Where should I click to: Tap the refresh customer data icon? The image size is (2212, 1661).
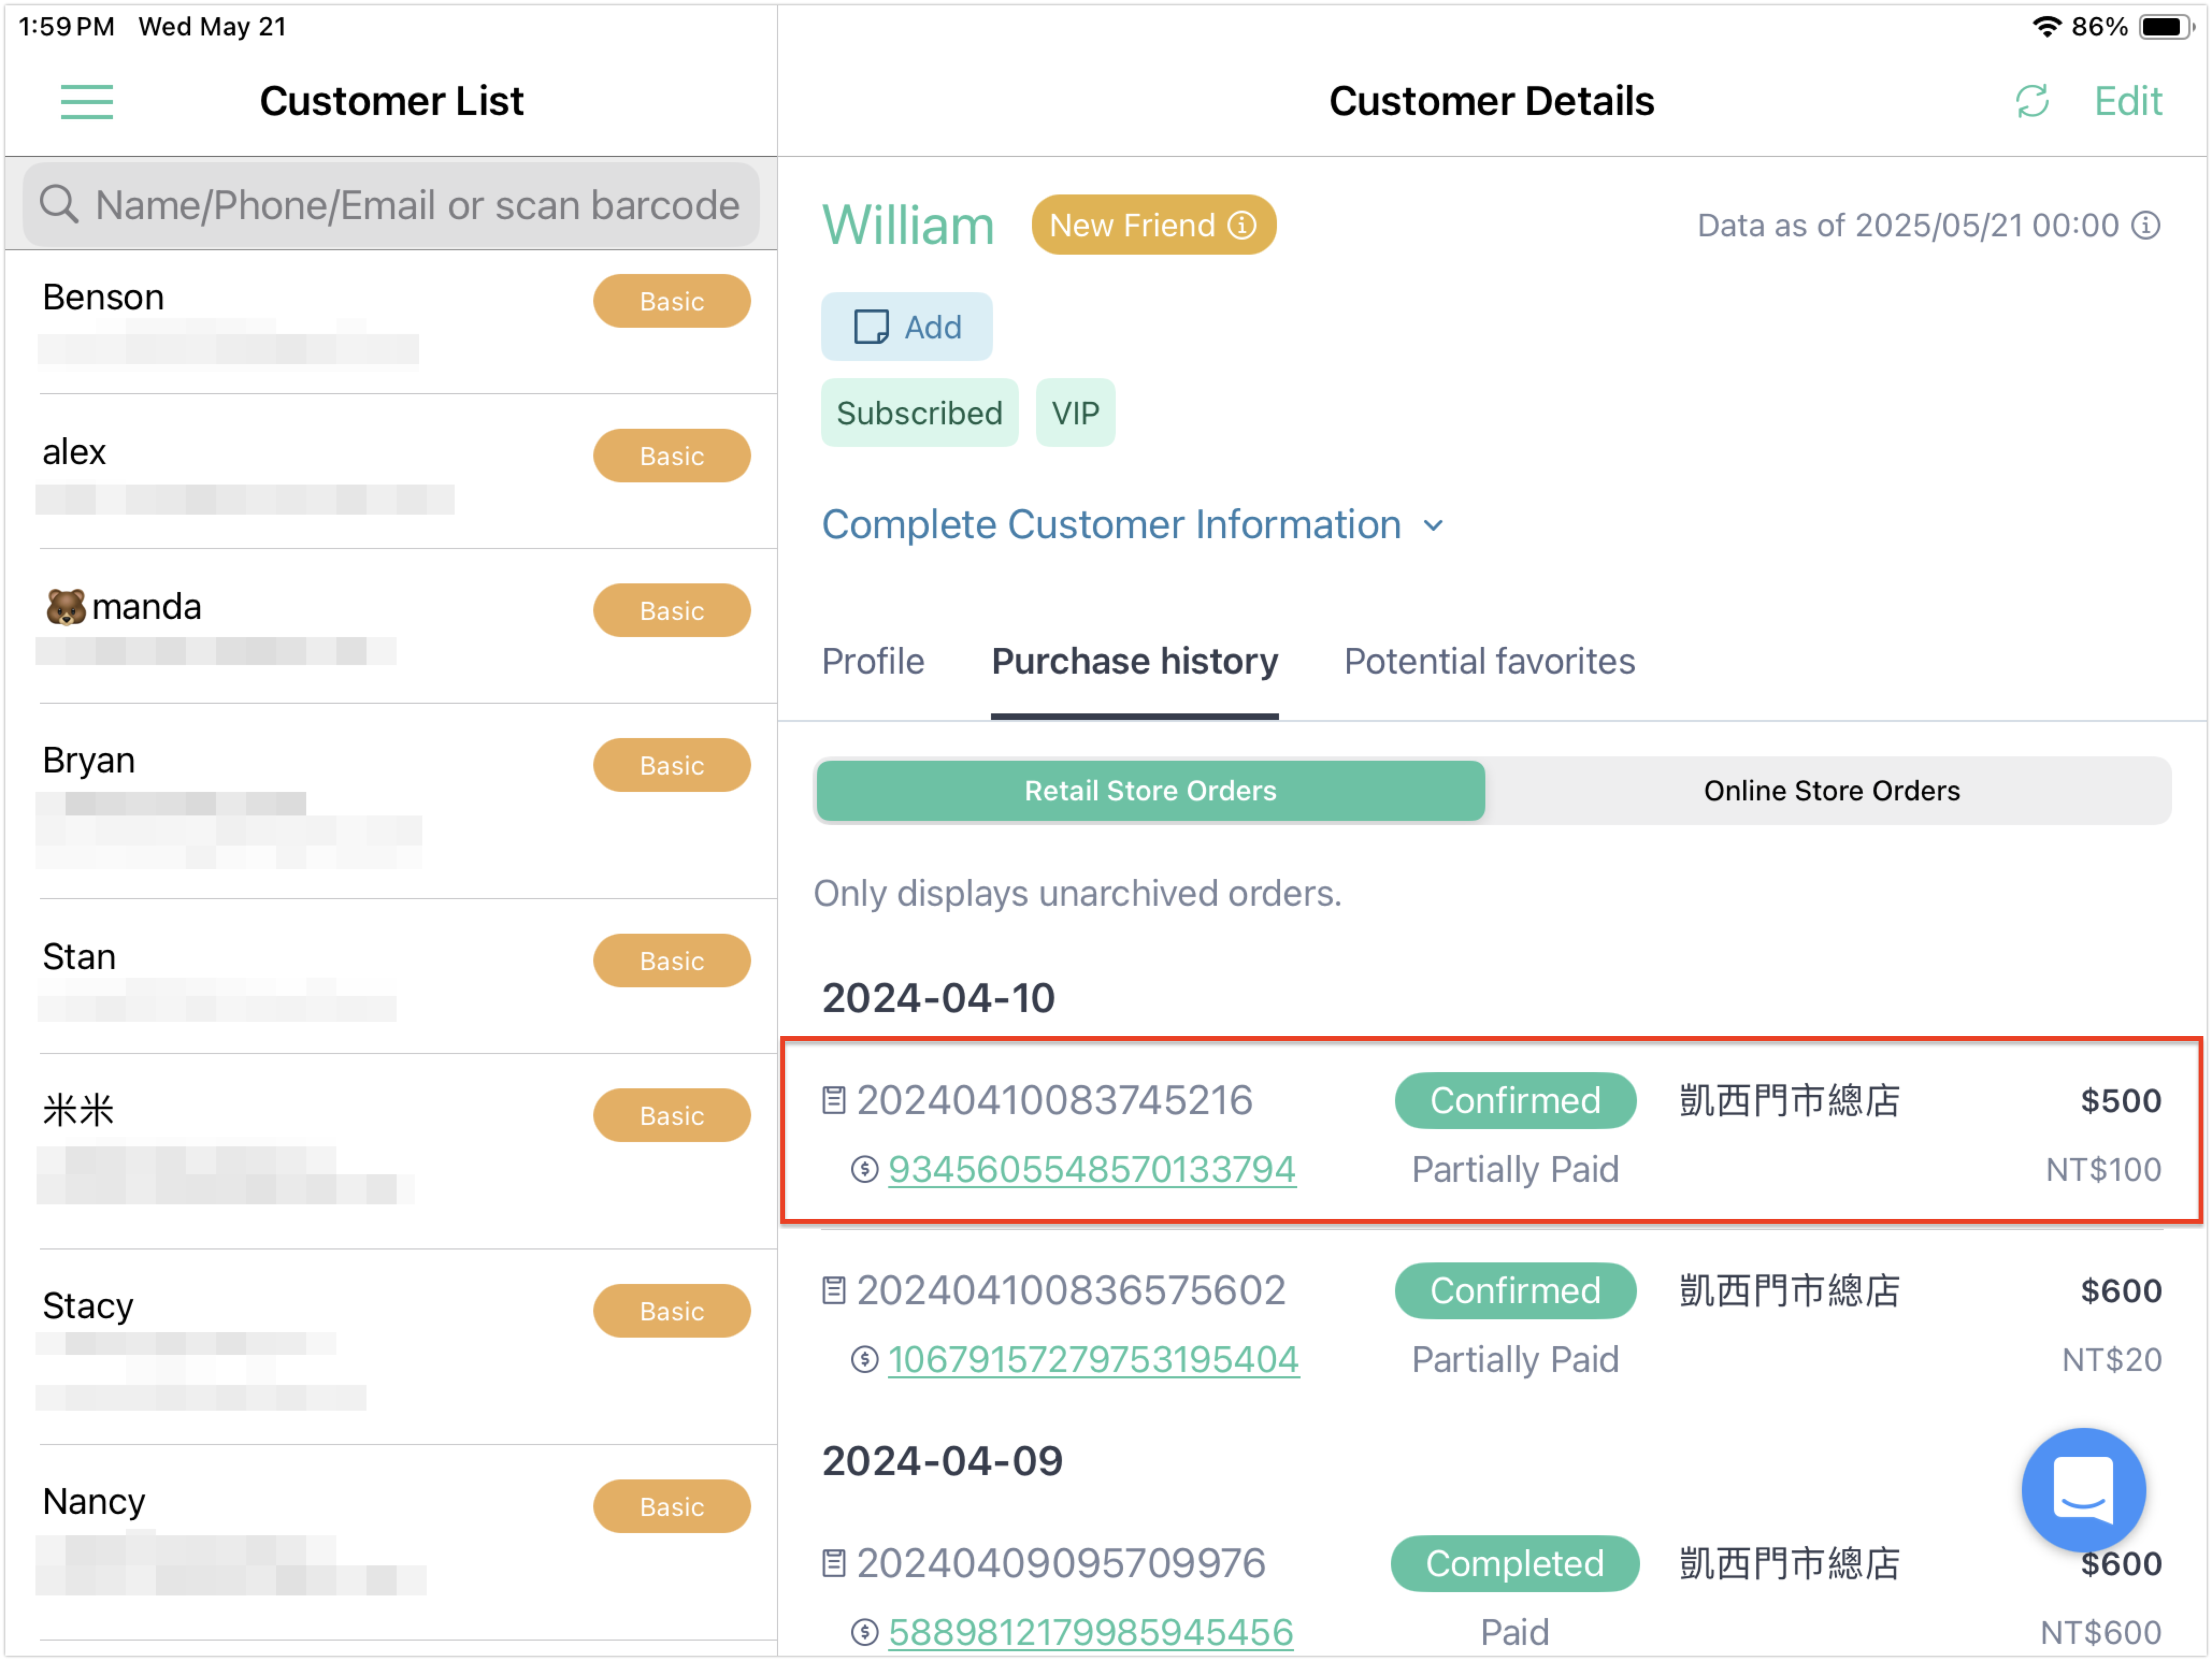(2032, 102)
